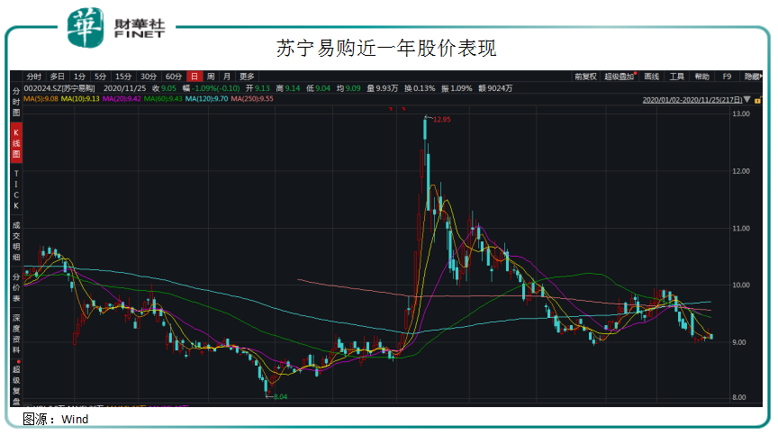The height and width of the screenshot is (435, 778).
Task: Click the opening price 开 9.13
Action: (258, 88)
